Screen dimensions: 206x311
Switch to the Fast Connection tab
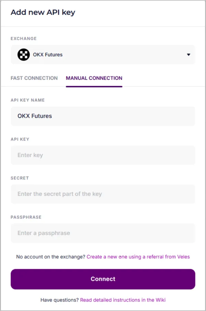(34, 78)
